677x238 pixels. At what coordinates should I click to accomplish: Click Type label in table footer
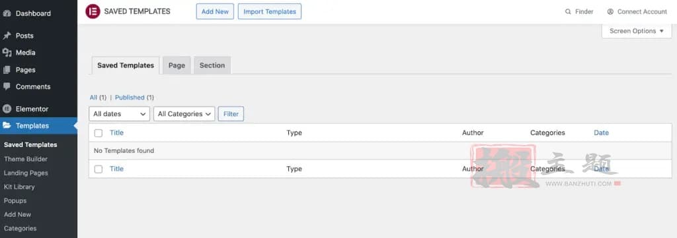click(x=294, y=169)
